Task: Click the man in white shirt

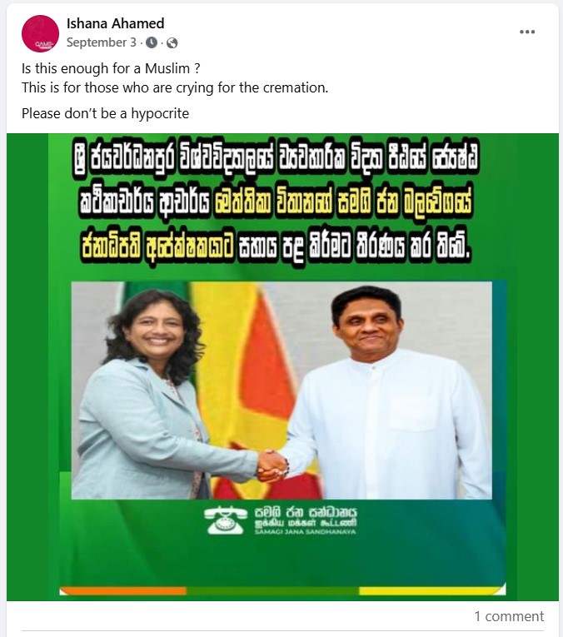Action: (385, 392)
